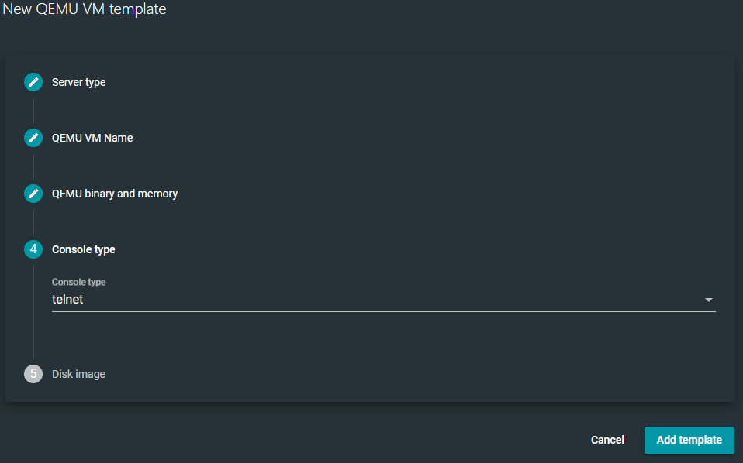
Task: Click the QEMU binary and memory pencil icon
Action: (x=33, y=194)
